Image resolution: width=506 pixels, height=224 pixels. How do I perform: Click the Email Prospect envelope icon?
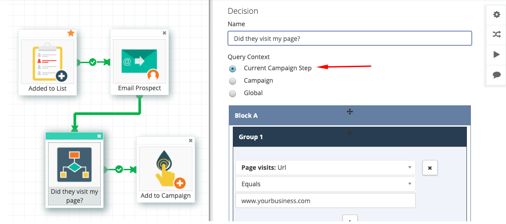click(139, 62)
